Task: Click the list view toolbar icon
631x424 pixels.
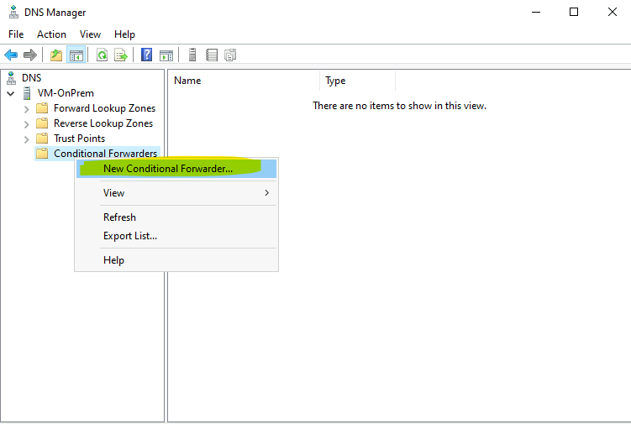Action: click(x=212, y=55)
